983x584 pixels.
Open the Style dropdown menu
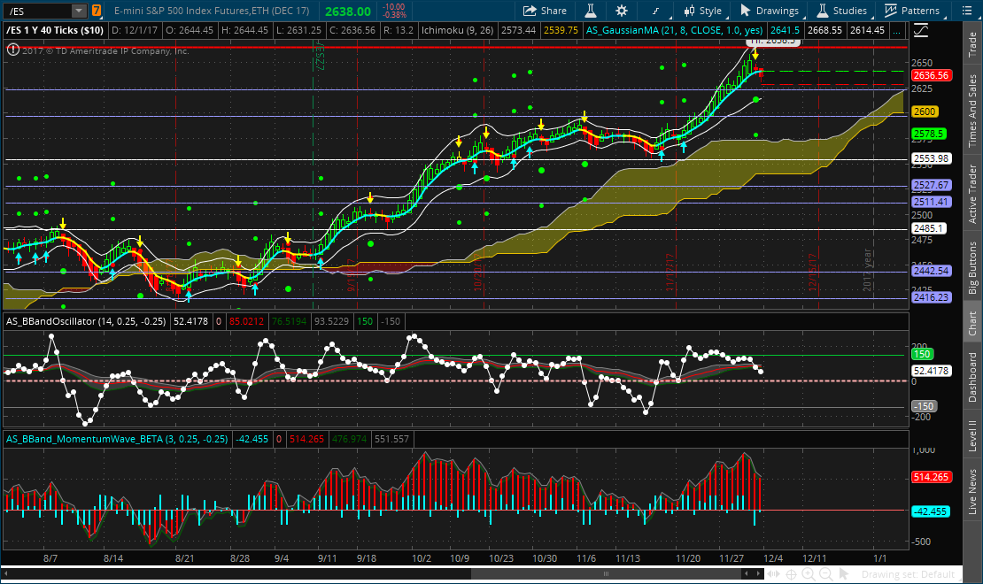pos(701,11)
